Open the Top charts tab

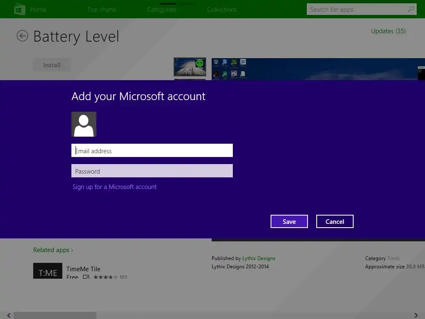pos(102,10)
